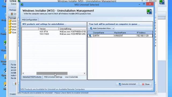
Task: Click the horizontal scrollbar thumb in products list
Action: click(x=52, y=73)
